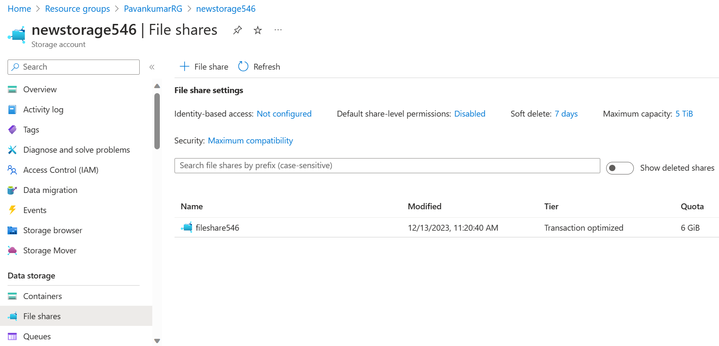Open Maximum compatibility security link
This screenshot has height=346, width=719.
pos(250,140)
